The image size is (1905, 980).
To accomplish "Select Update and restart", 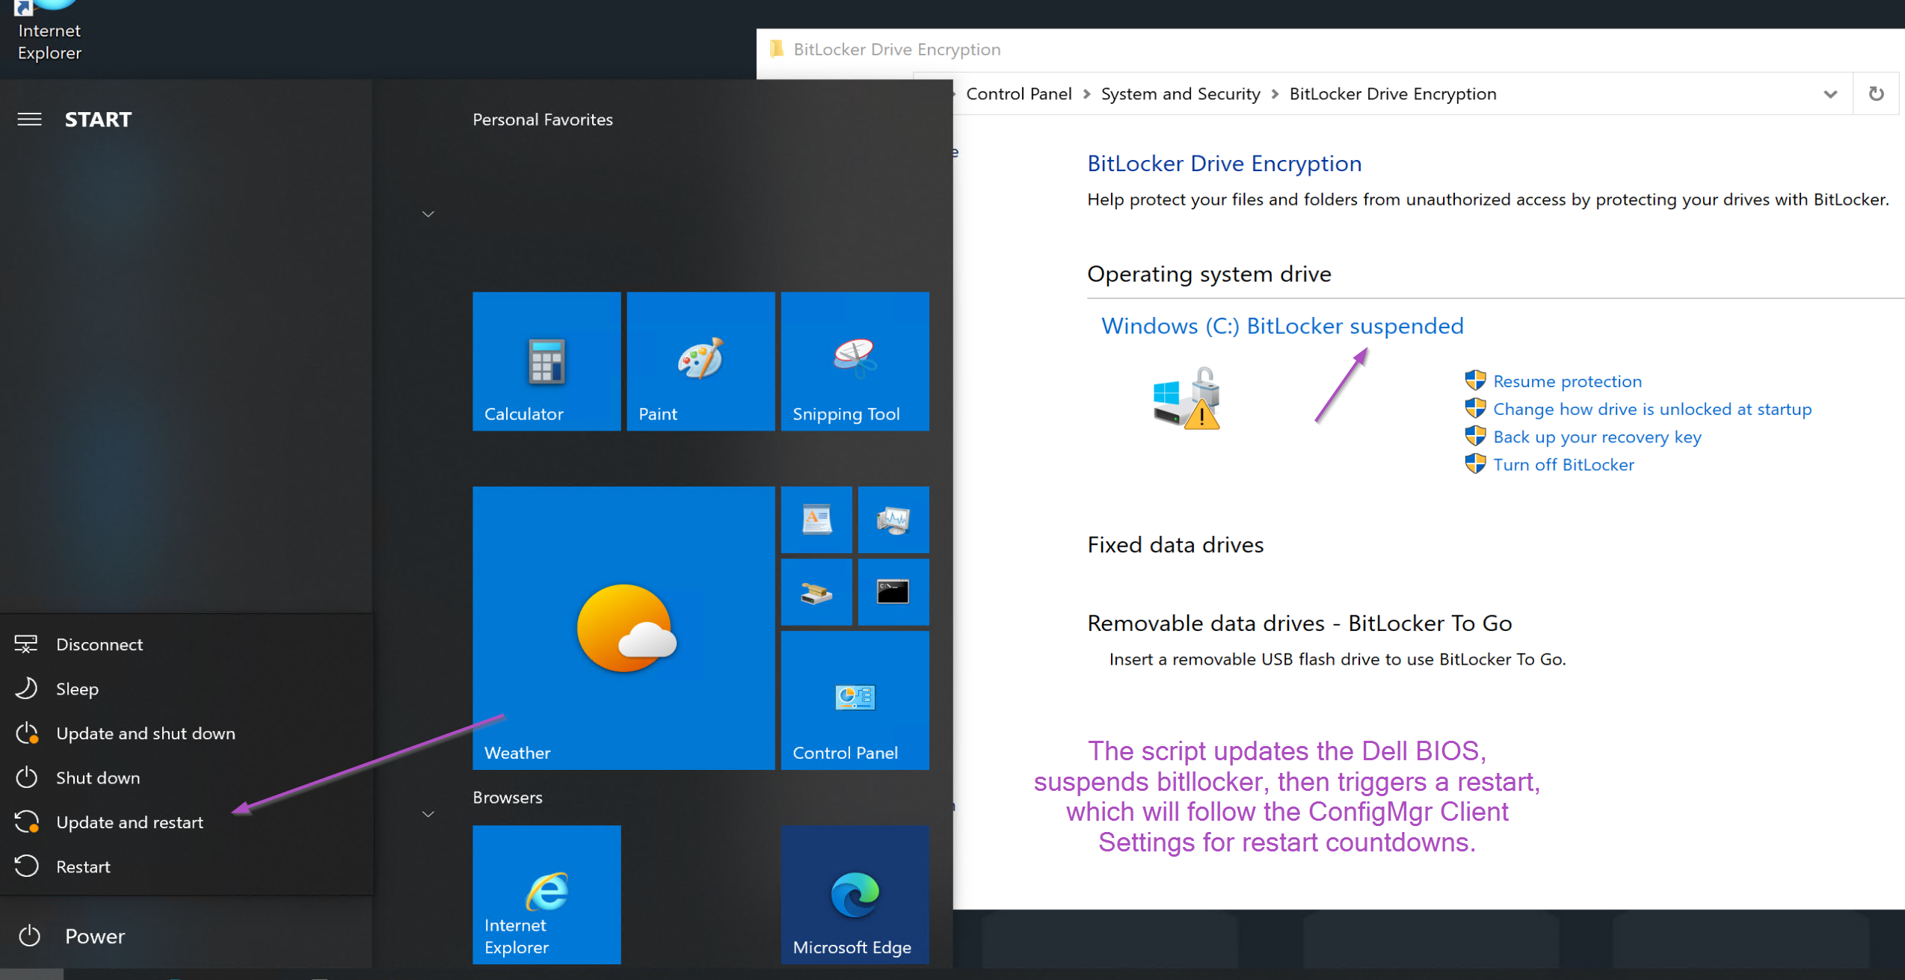I will click(129, 822).
